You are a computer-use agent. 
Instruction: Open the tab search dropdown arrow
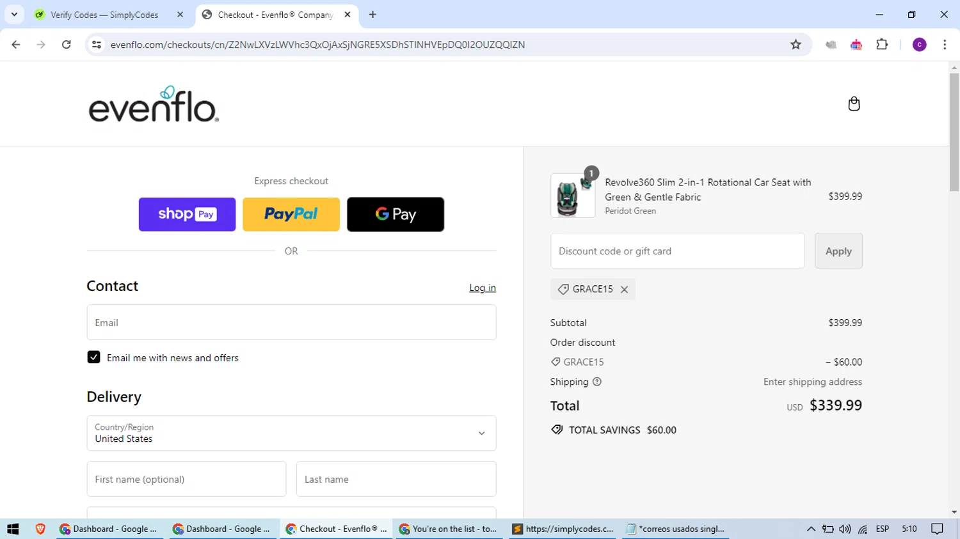coord(14,15)
